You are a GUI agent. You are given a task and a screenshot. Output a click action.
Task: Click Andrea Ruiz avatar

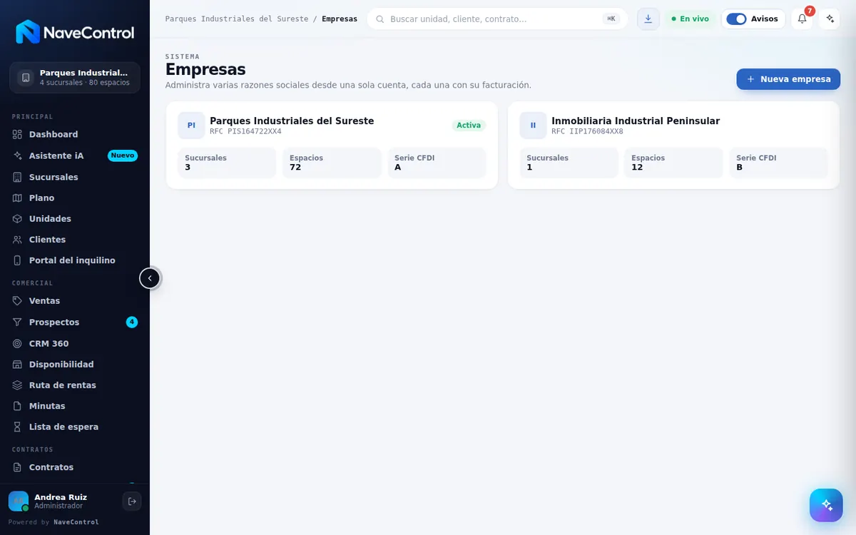19,501
